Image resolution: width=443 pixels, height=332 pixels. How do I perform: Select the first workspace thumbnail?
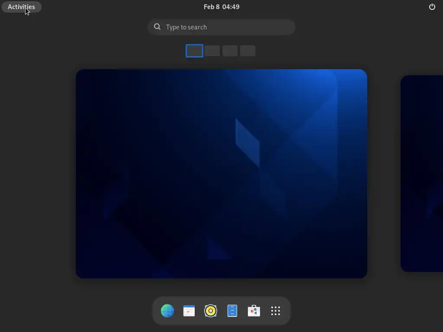tap(194, 51)
